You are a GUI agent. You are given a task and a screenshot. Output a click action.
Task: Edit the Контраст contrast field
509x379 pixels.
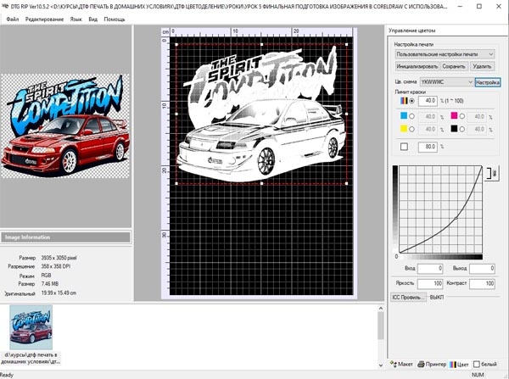(482, 283)
